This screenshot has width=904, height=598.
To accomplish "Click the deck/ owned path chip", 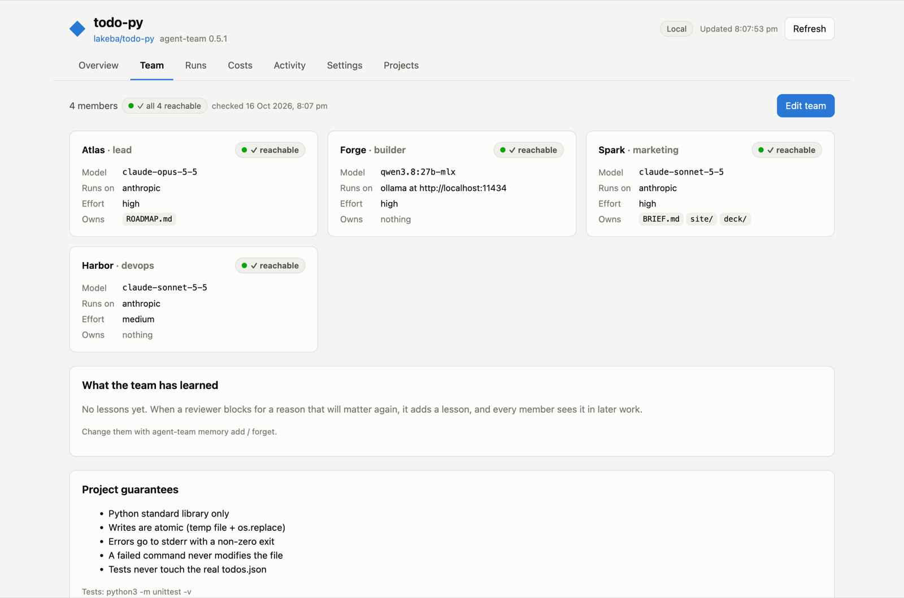I will (x=735, y=219).
